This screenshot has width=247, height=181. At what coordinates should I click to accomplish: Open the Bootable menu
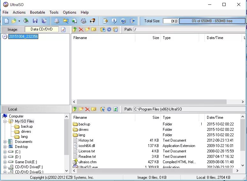[x=37, y=12]
